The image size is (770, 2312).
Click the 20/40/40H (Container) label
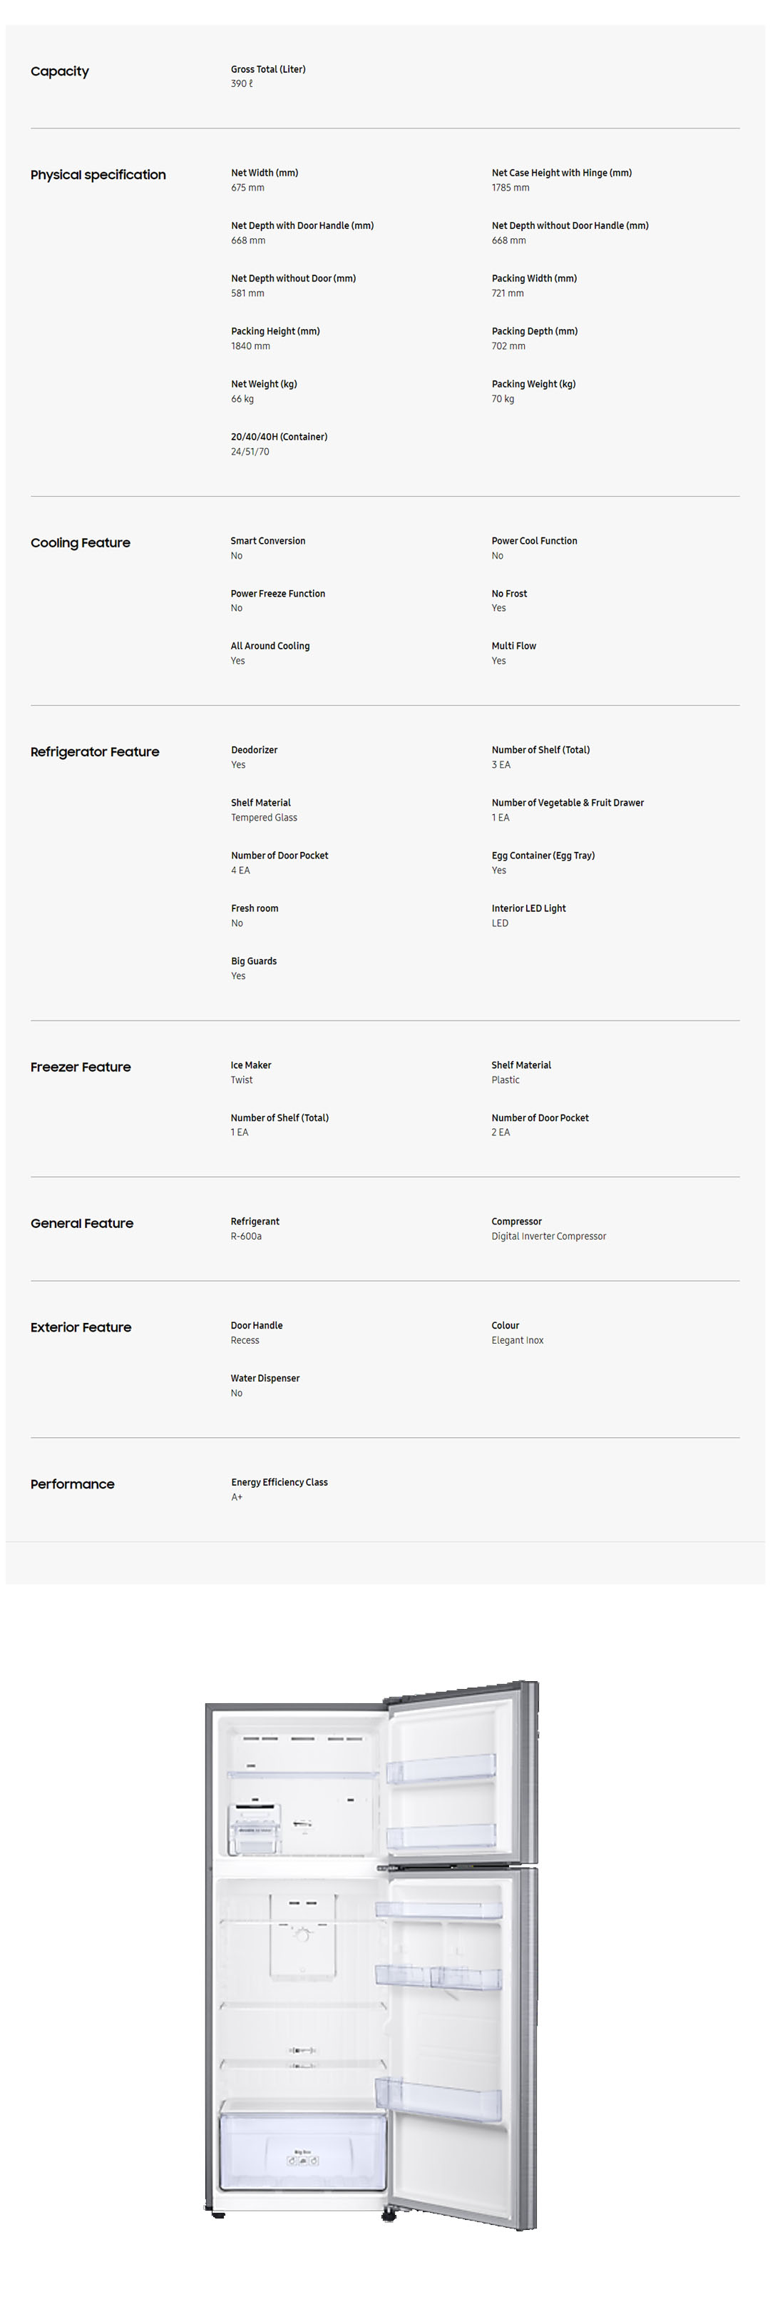(x=279, y=437)
